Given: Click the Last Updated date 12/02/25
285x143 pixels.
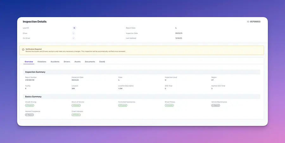Looking at the screenshot, I should click(x=179, y=38).
